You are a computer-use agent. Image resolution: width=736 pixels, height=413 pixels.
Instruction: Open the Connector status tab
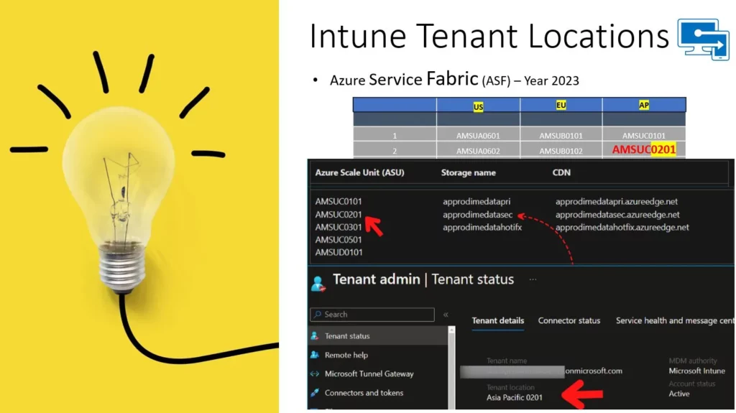click(x=569, y=320)
